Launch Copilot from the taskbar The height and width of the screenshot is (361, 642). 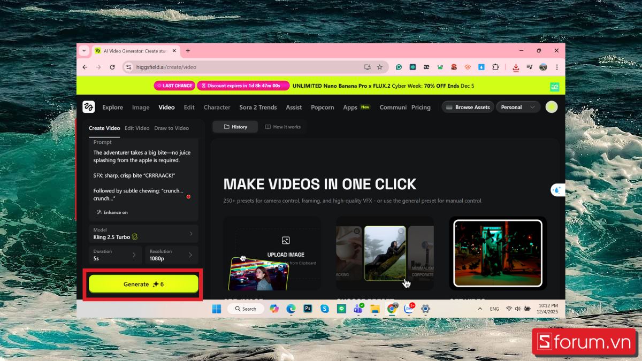[x=274, y=309]
